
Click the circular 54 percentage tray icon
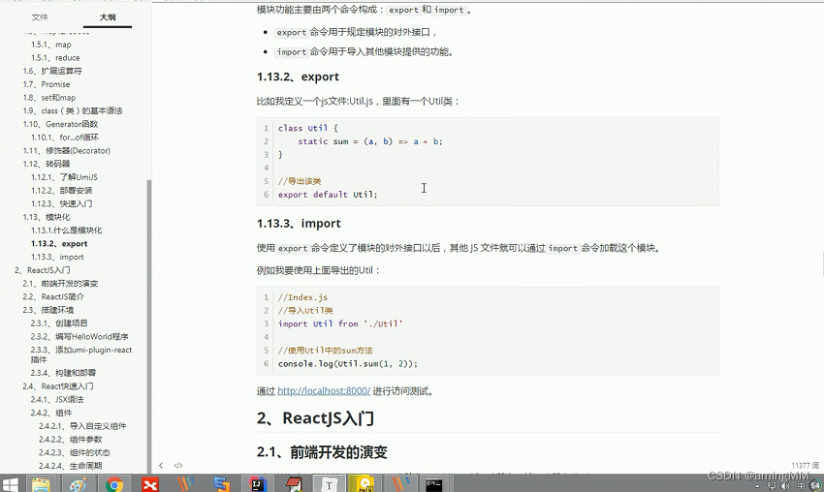[x=816, y=486]
